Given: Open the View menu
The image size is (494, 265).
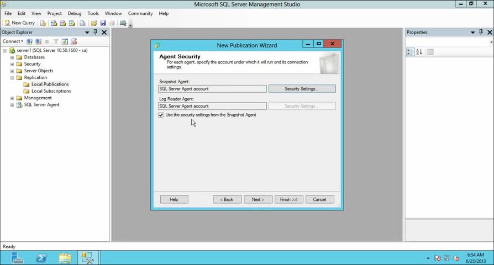Looking at the screenshot, I should click(36, 14).
